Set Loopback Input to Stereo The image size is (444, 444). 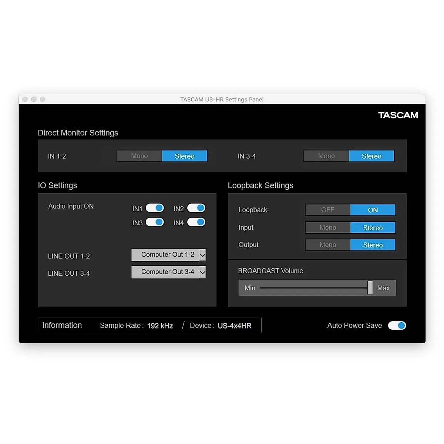tap(373, 228)
